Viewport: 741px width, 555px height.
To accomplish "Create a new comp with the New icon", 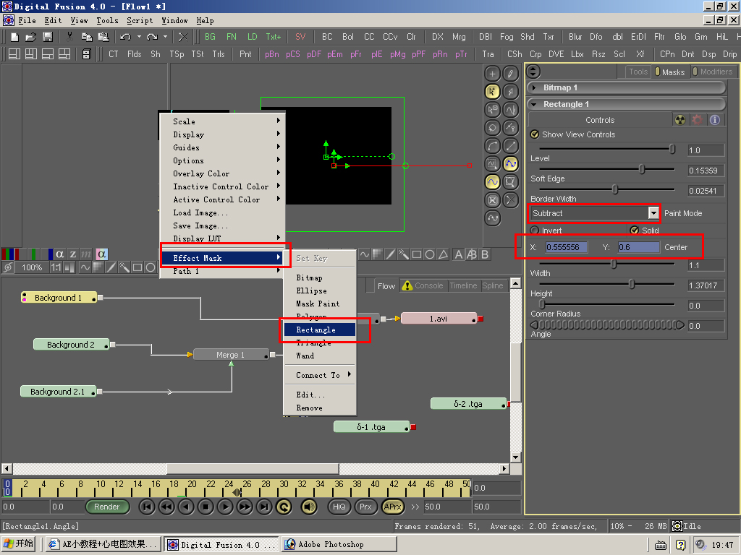I will coord(14,37).
